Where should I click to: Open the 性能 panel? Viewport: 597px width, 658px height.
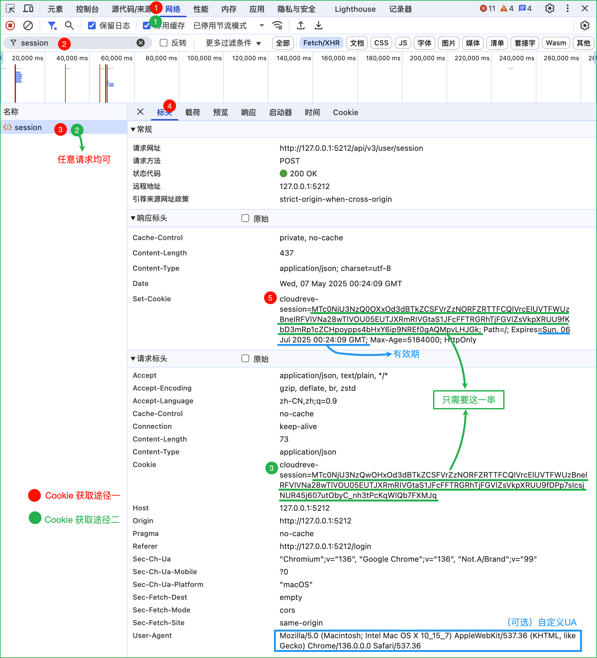click(201, 9)
